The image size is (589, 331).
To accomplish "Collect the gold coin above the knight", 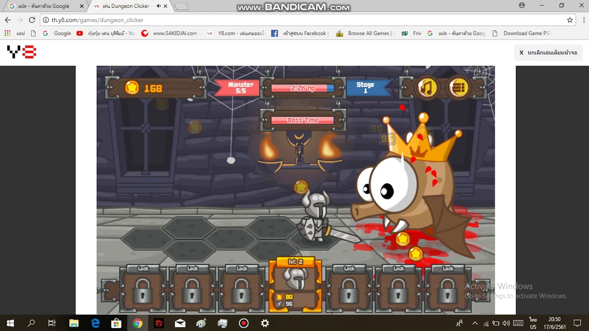I will pos(300,187).
